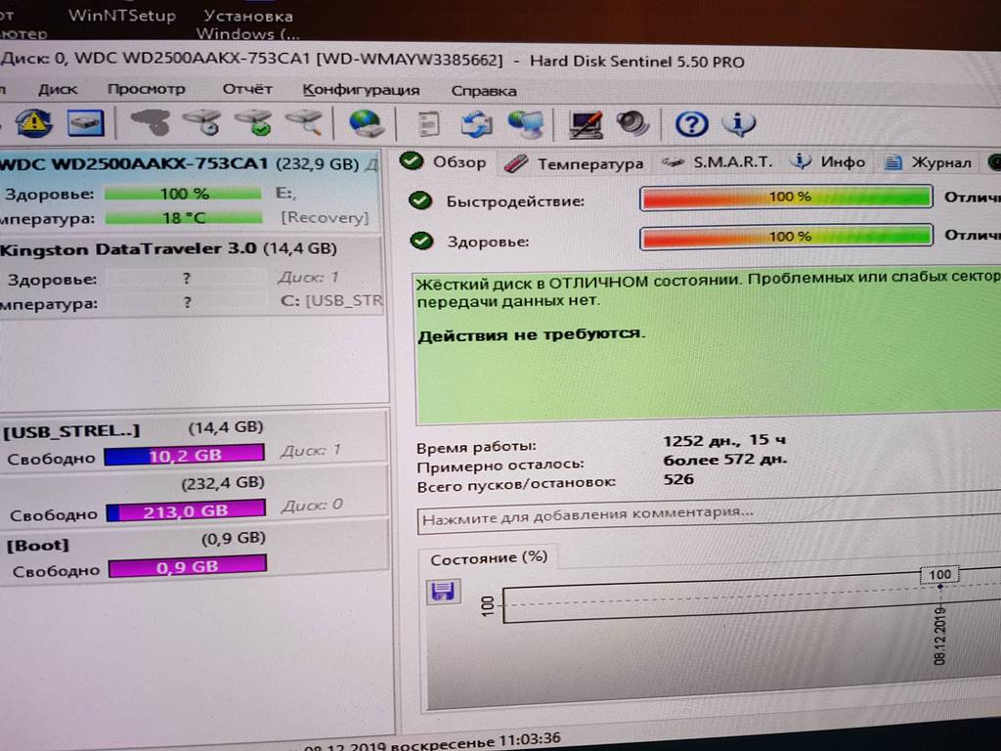
Task: Switch to the Температура tab
Action: point(573,164)
